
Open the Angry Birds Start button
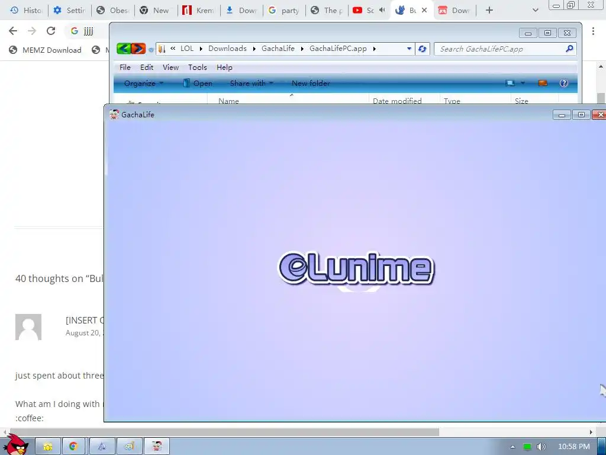(x=16, y=446)
